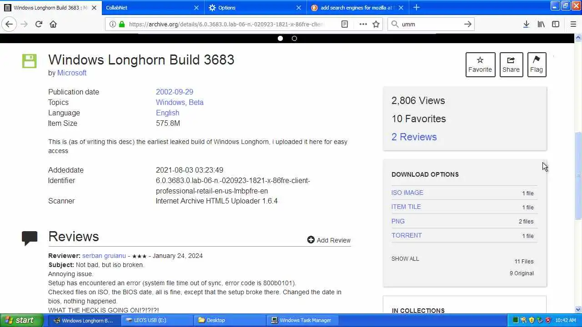Screen dimensions: 582x327
Task: Close the CollabNet tab
Action: click(x=196, y=8)
